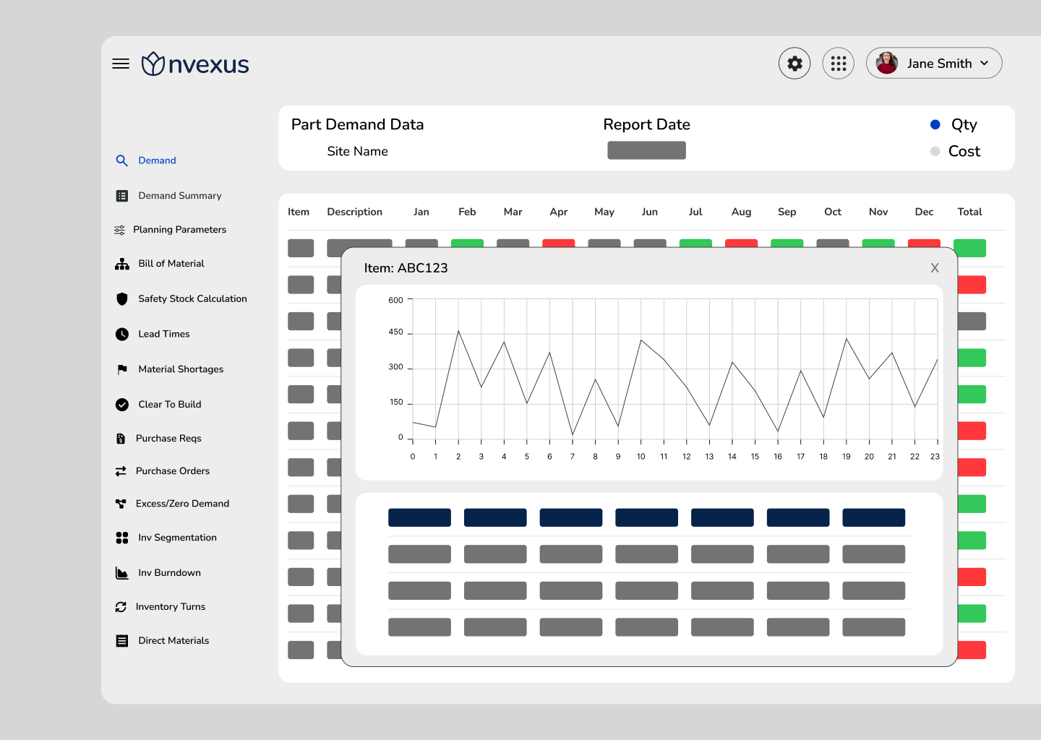The height and width of the screenshot is (740, 1041).
Task: Click the Item: ABC123 popup title
Action: (406, 268)
